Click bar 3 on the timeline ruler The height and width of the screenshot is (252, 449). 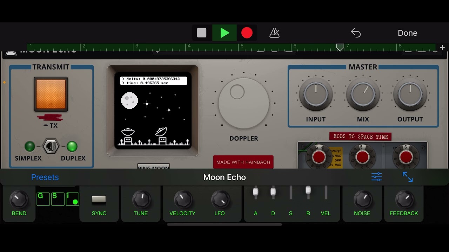[x=137, y=46]
